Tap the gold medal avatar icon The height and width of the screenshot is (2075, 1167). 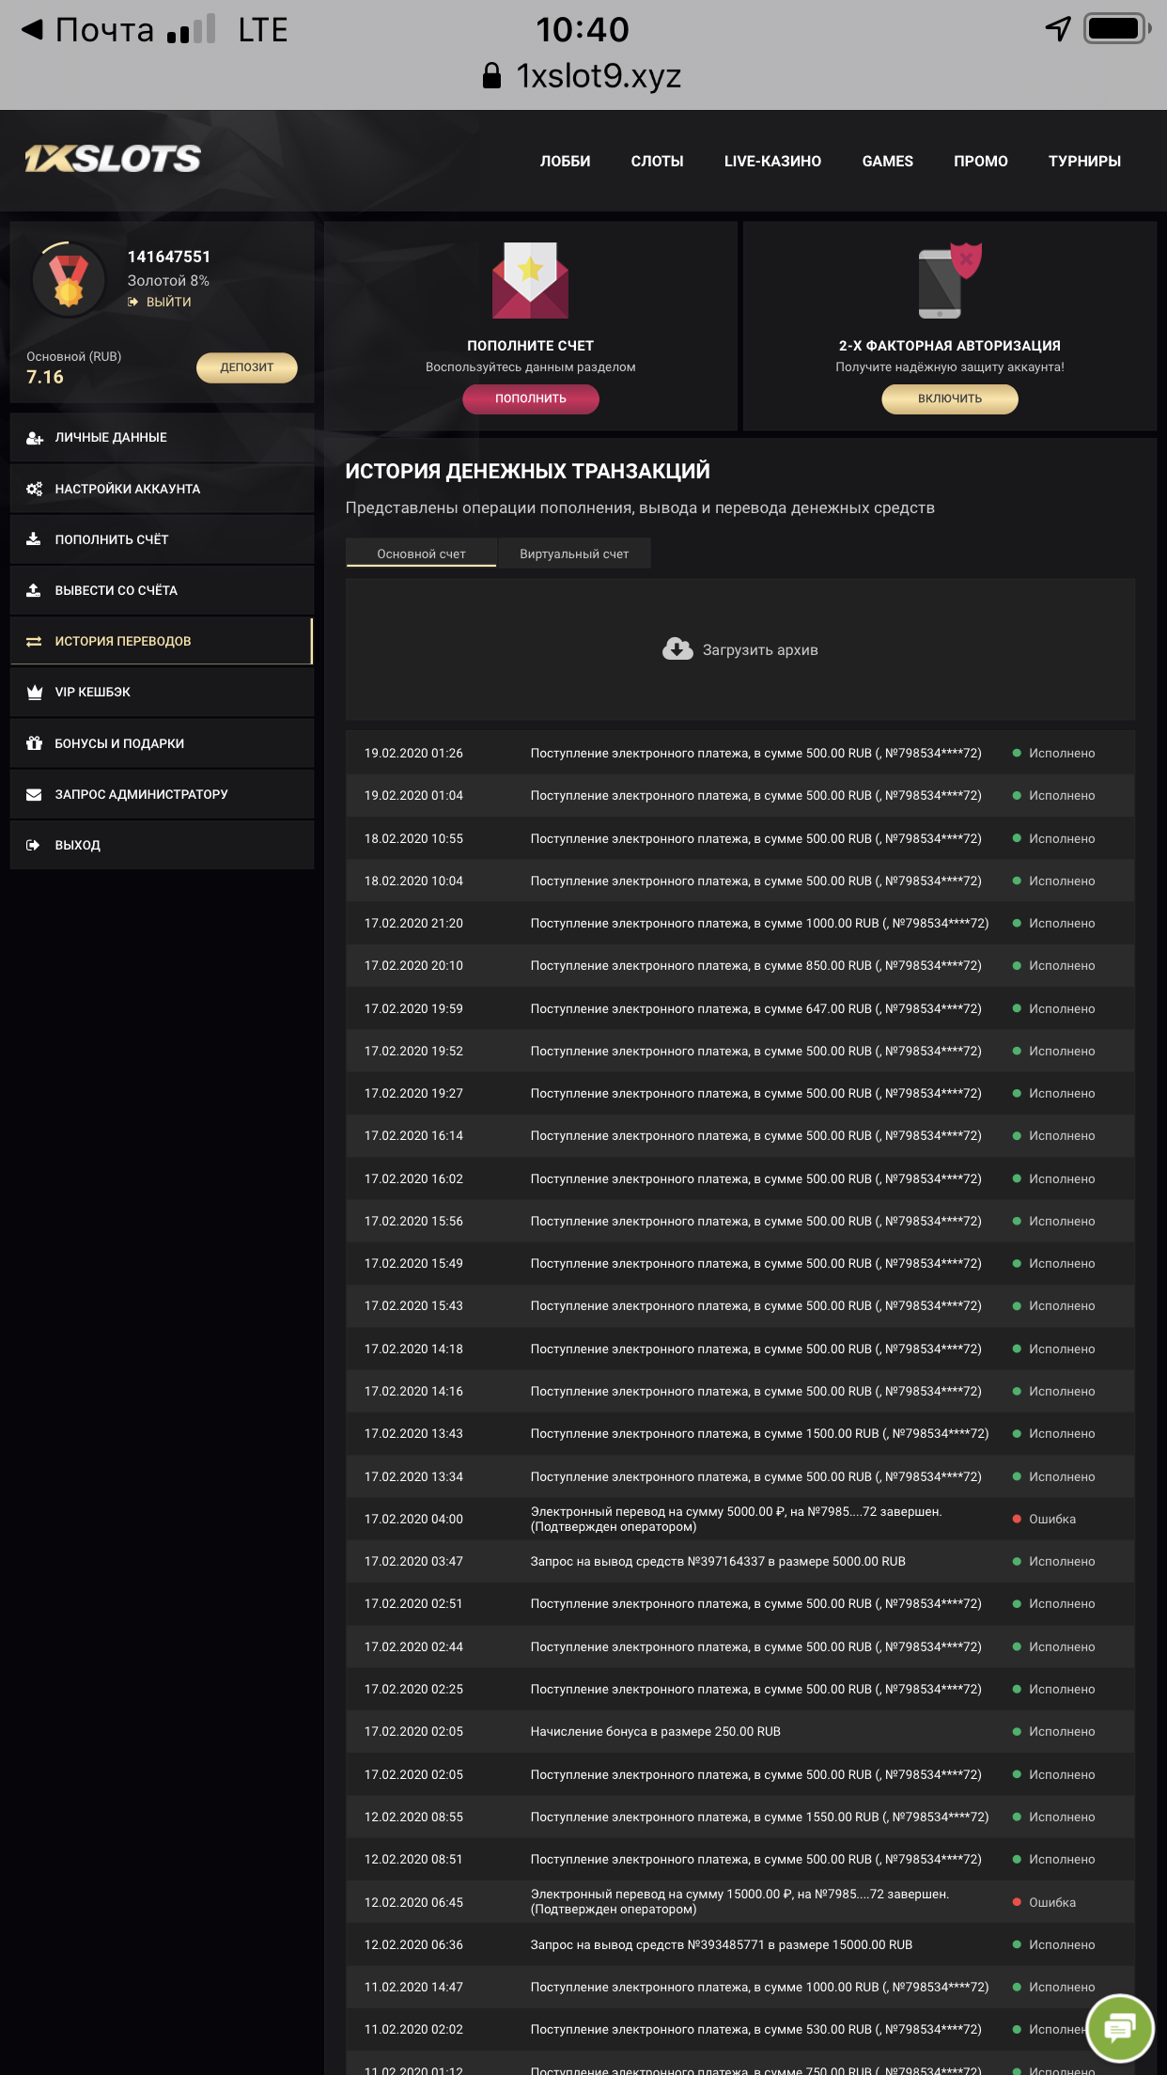click(x=69, y=280)
